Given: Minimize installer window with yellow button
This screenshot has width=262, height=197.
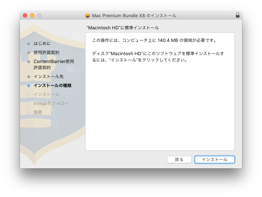Looking at the screenshot, I should point(32,15).
